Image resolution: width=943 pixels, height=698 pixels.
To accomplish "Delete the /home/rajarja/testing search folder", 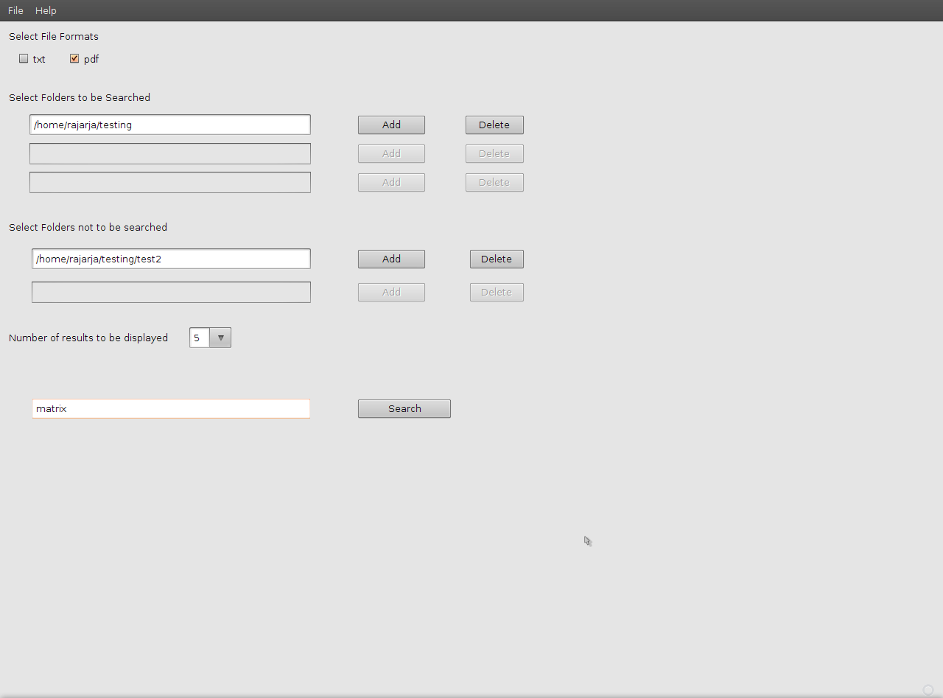I will [x=494, y=125].
